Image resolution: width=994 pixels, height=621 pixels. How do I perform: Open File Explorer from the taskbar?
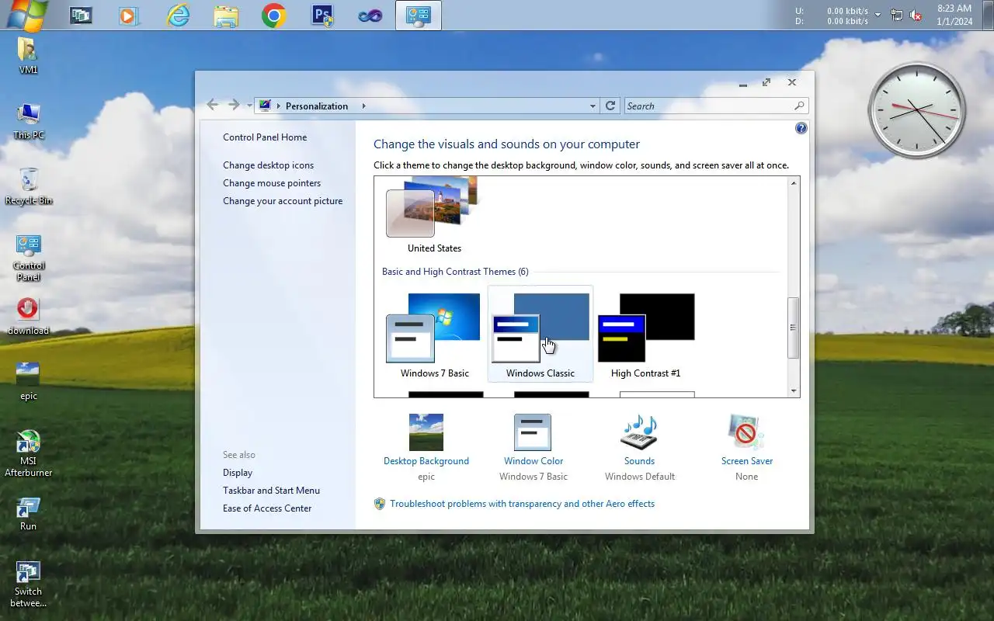226,15
